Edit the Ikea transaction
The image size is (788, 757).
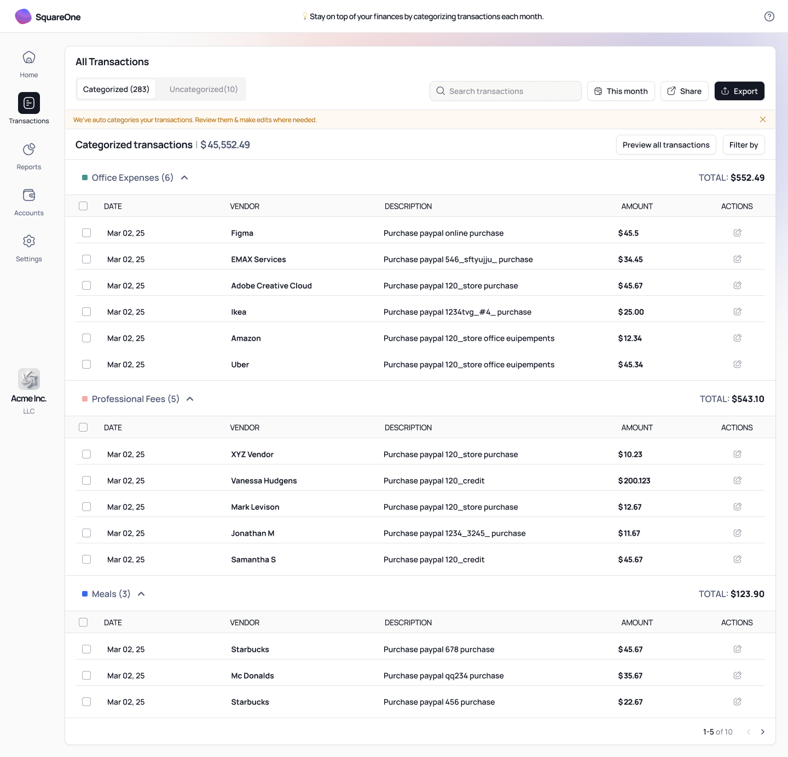[737, 312]
